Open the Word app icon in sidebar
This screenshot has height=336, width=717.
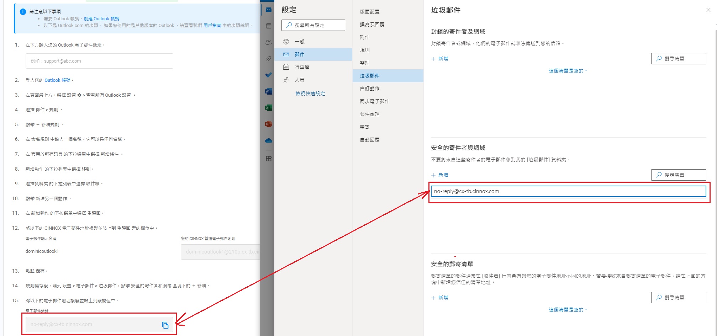point(269,91)
